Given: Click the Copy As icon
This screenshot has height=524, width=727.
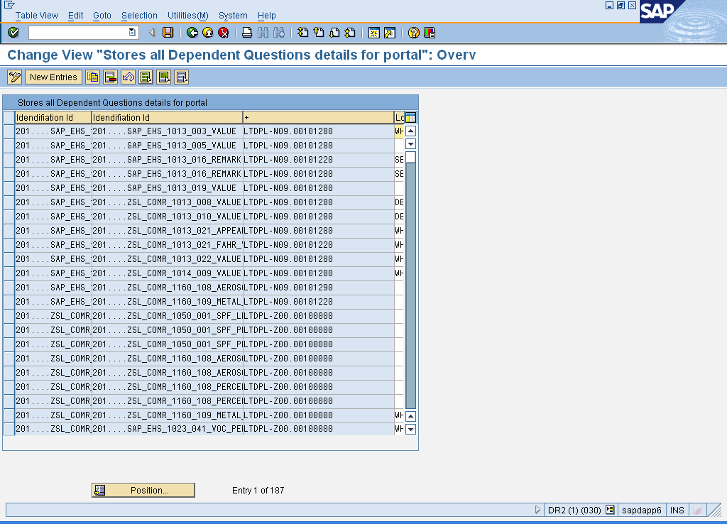Looking at the screenshot, I should 93,77.
